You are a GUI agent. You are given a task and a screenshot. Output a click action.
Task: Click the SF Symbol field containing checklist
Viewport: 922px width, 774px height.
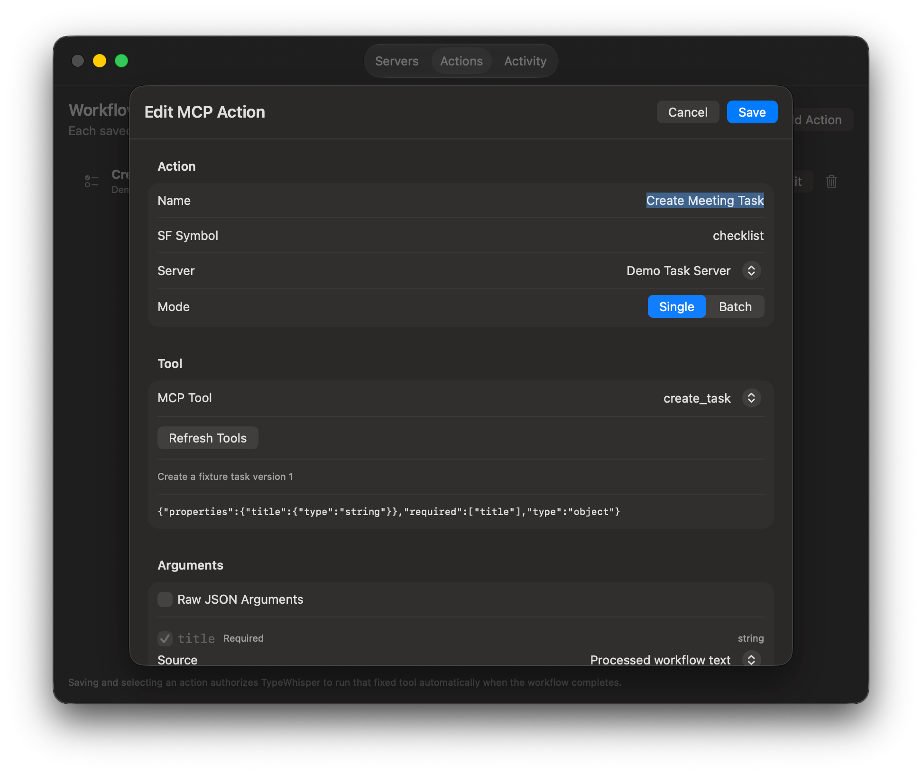click(738, 236)
